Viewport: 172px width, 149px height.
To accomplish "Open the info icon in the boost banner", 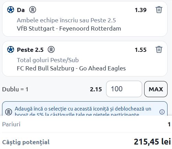I will 162,112.
